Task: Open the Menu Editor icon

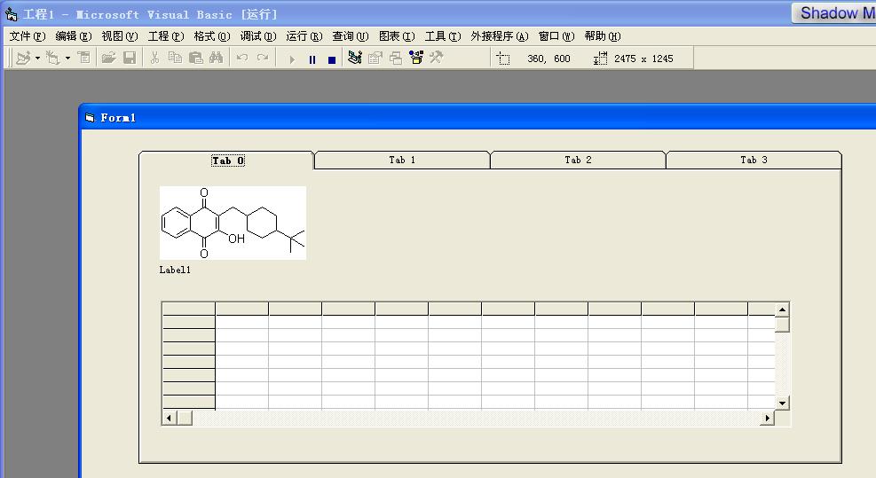Action: (83, 58)
